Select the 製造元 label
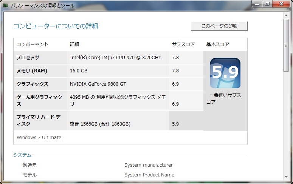 click(30, 165)
